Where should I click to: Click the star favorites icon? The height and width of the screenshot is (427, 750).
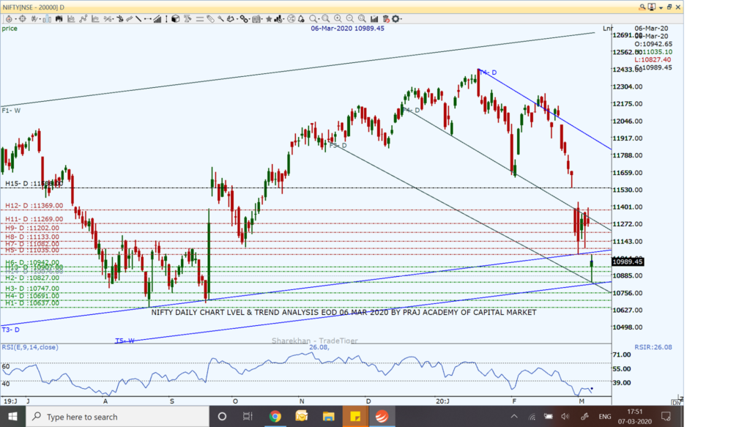coord(269,19)
